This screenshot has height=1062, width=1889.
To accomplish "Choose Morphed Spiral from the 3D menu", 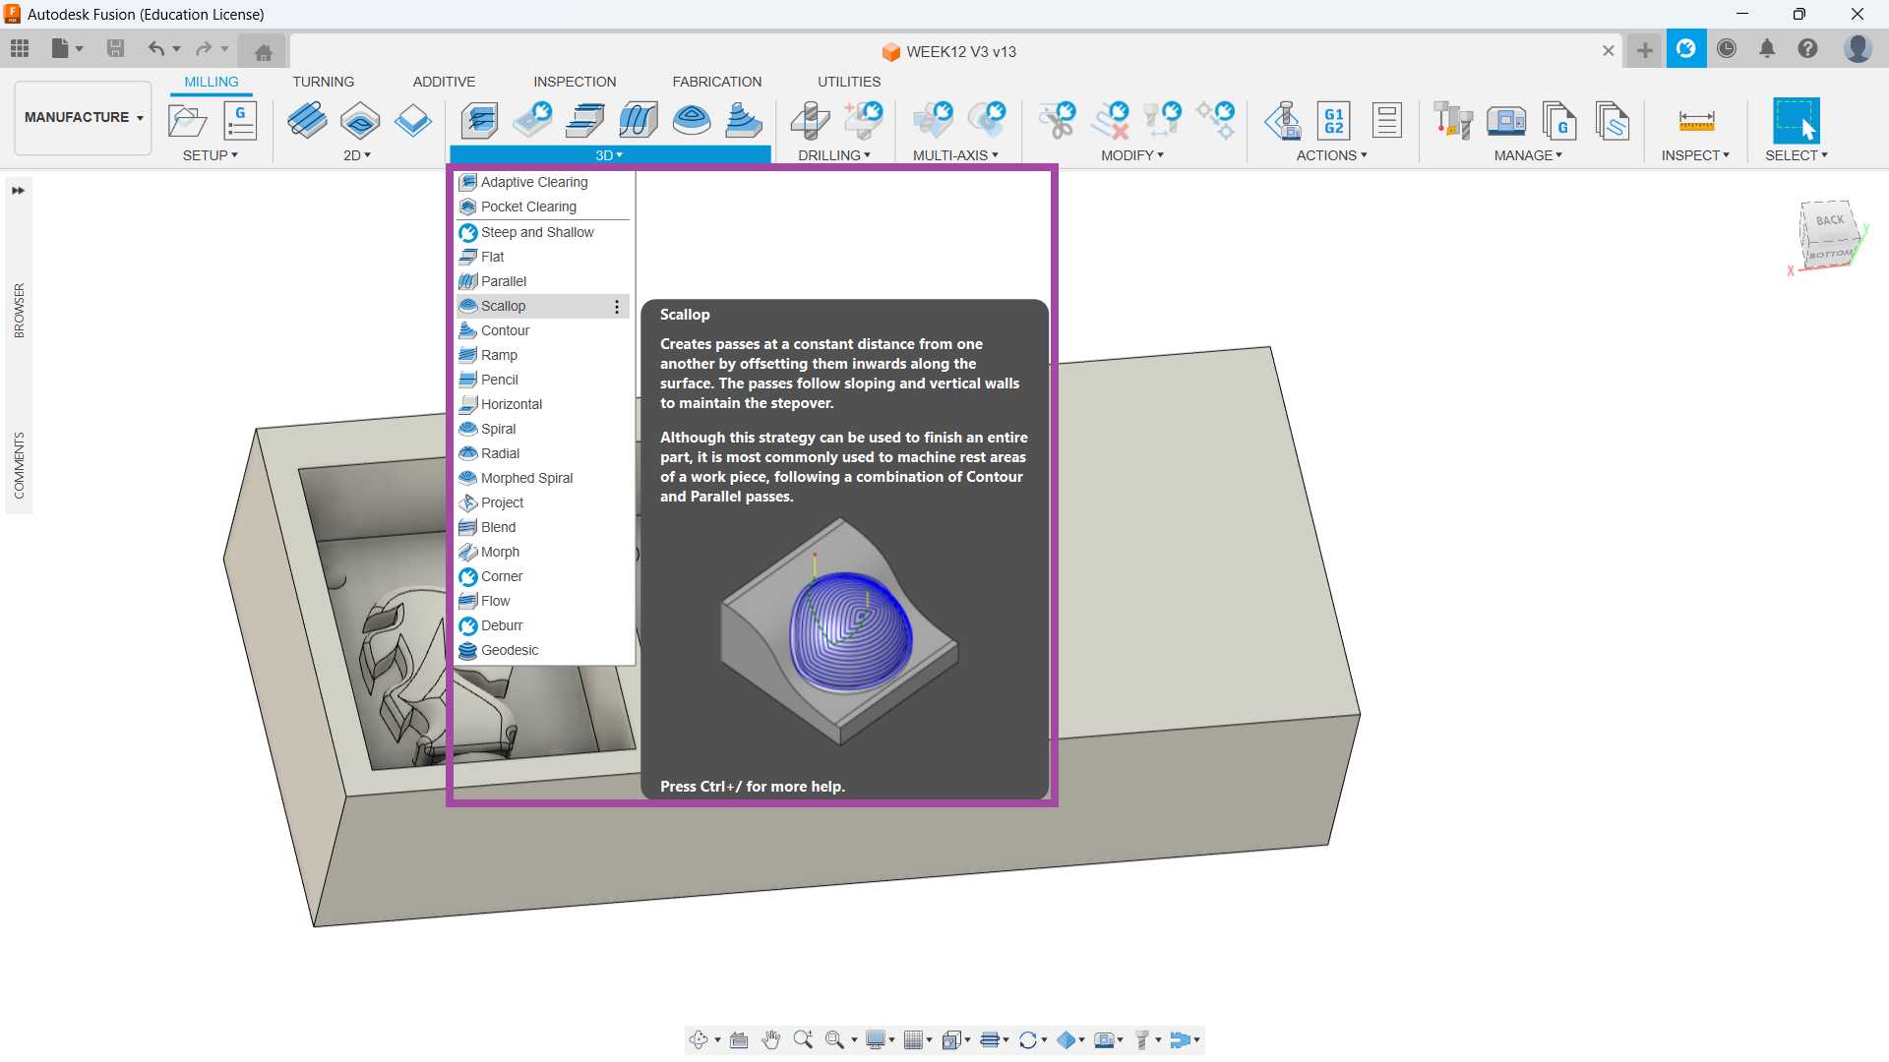I will 526,478.
